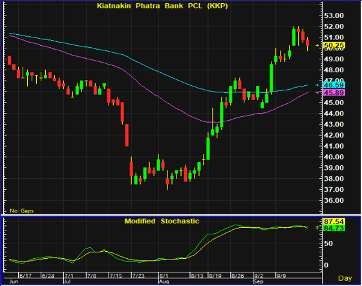Click the 43.00 price axis label

click(x=334, y=125)
